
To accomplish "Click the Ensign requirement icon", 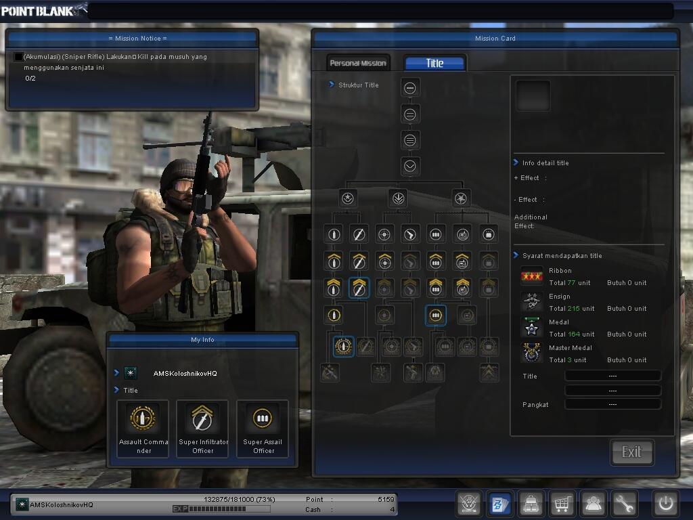I will point(532,302).
